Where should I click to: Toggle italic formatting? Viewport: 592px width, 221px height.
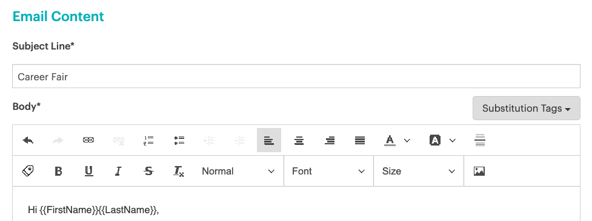tap(119, 171)
